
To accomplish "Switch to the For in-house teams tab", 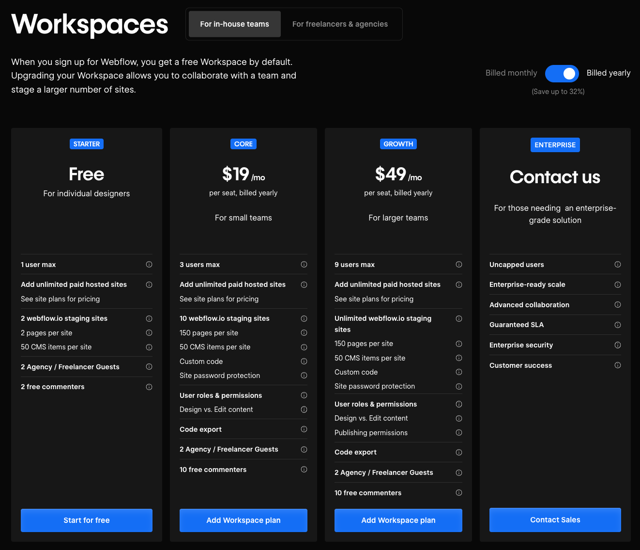I will [234, 24].
